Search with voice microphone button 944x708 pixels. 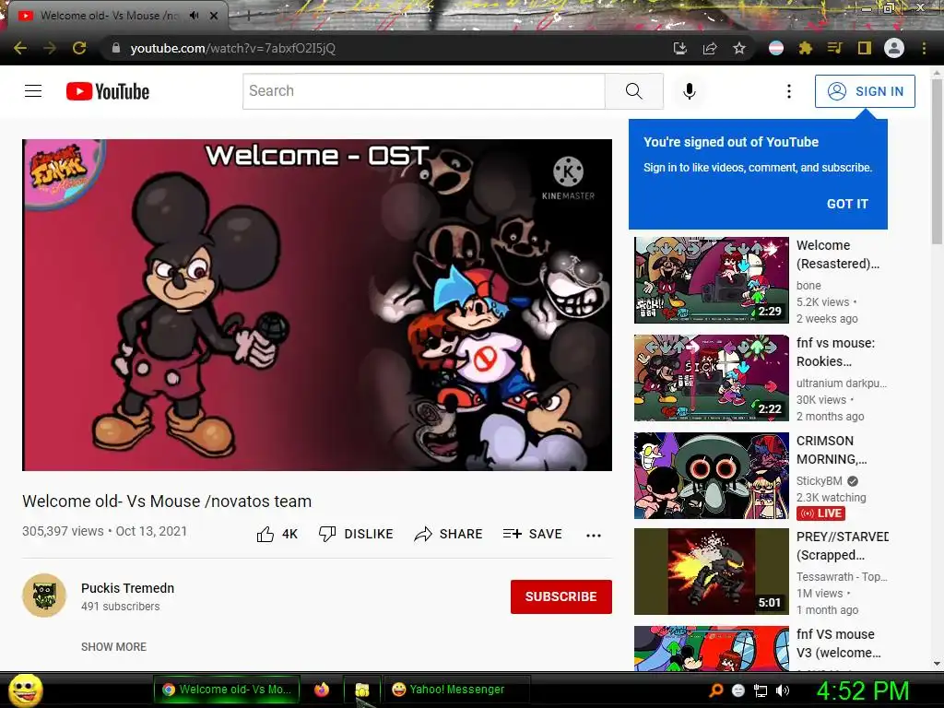(690, 91)
